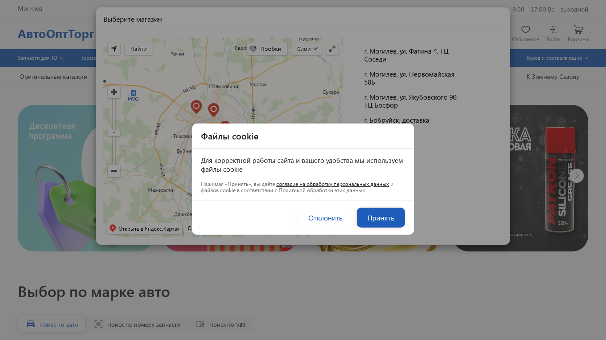This screenshot has width=606, height=340.
Task: Click the Могилев city selector
Action: (30, 8)
